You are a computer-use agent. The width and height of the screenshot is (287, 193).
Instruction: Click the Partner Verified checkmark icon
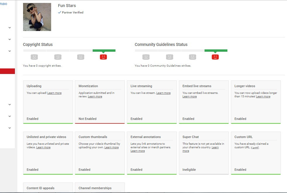(60, 12)
